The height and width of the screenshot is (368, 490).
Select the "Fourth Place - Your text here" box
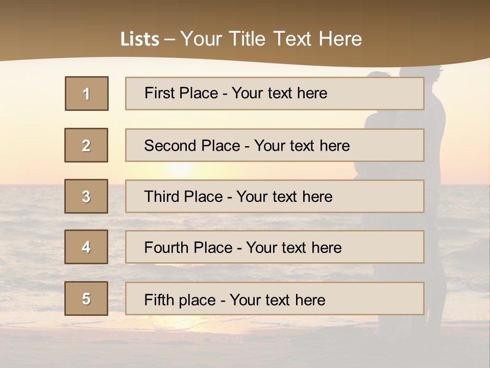coord(275,247)
